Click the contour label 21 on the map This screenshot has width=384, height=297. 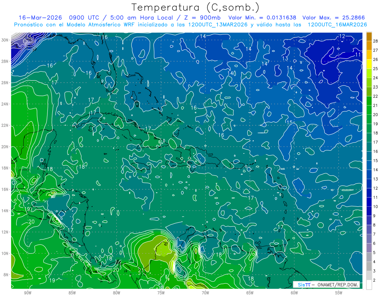[141, 270]
